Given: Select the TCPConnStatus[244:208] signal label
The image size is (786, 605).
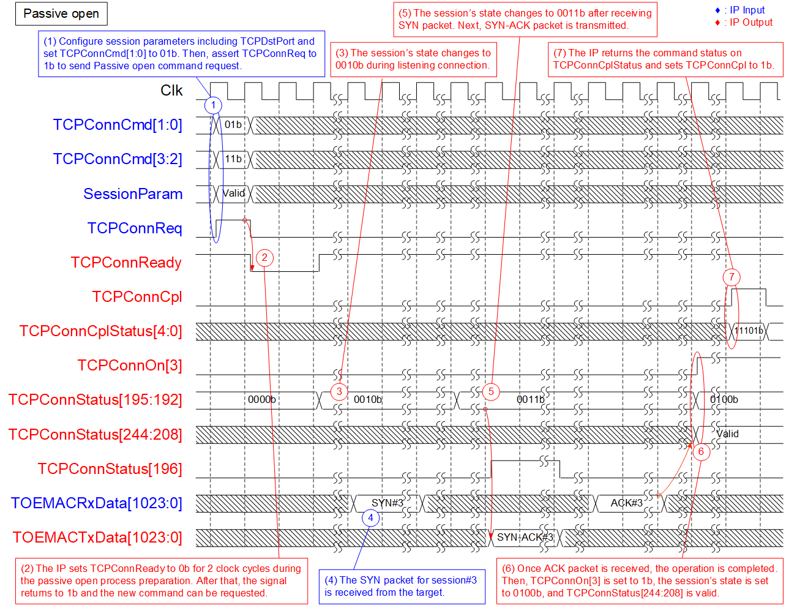Looking at the screenshot, I should pos(95,434).
